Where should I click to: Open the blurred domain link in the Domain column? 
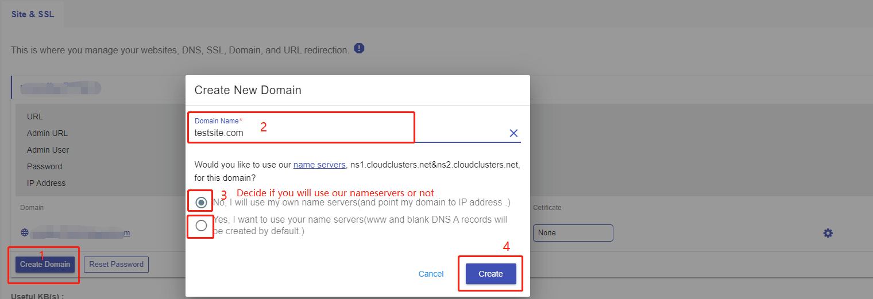coord(80,233)
